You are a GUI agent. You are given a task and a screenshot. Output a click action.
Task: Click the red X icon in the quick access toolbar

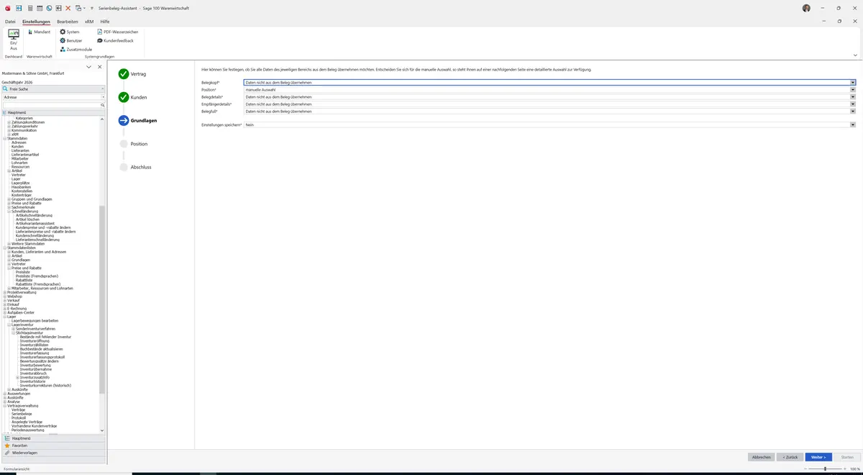coord(68,8)
